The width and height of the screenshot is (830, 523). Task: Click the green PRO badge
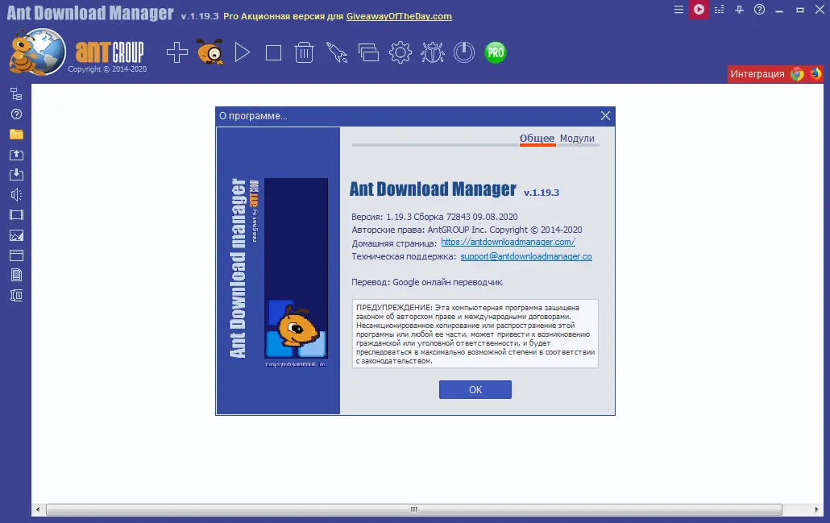496,52
